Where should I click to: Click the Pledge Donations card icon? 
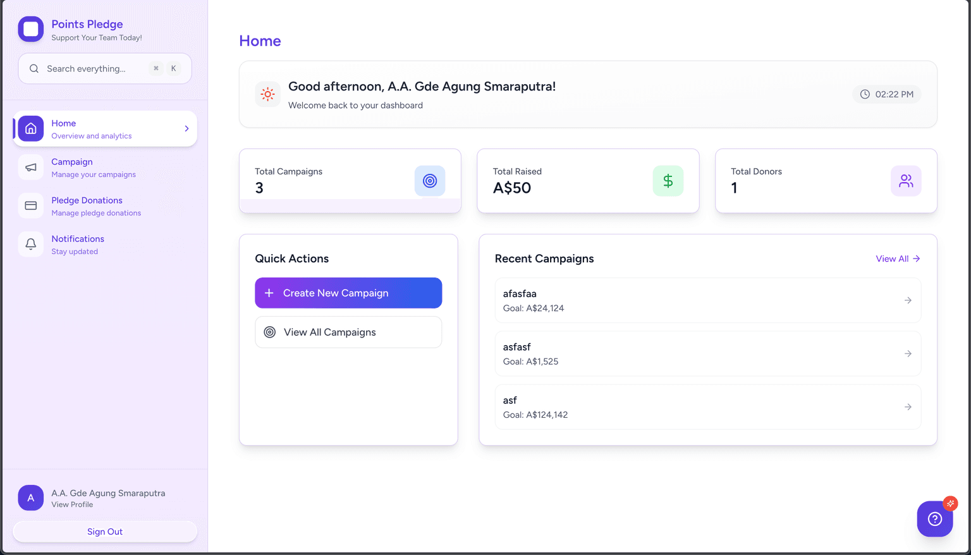pyautogui.click(x=30, y=206)
